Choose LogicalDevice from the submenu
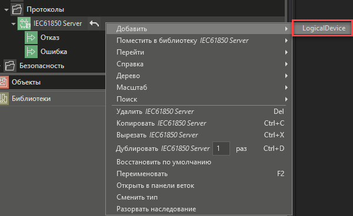The image size is (353, 216). [324, 28]
